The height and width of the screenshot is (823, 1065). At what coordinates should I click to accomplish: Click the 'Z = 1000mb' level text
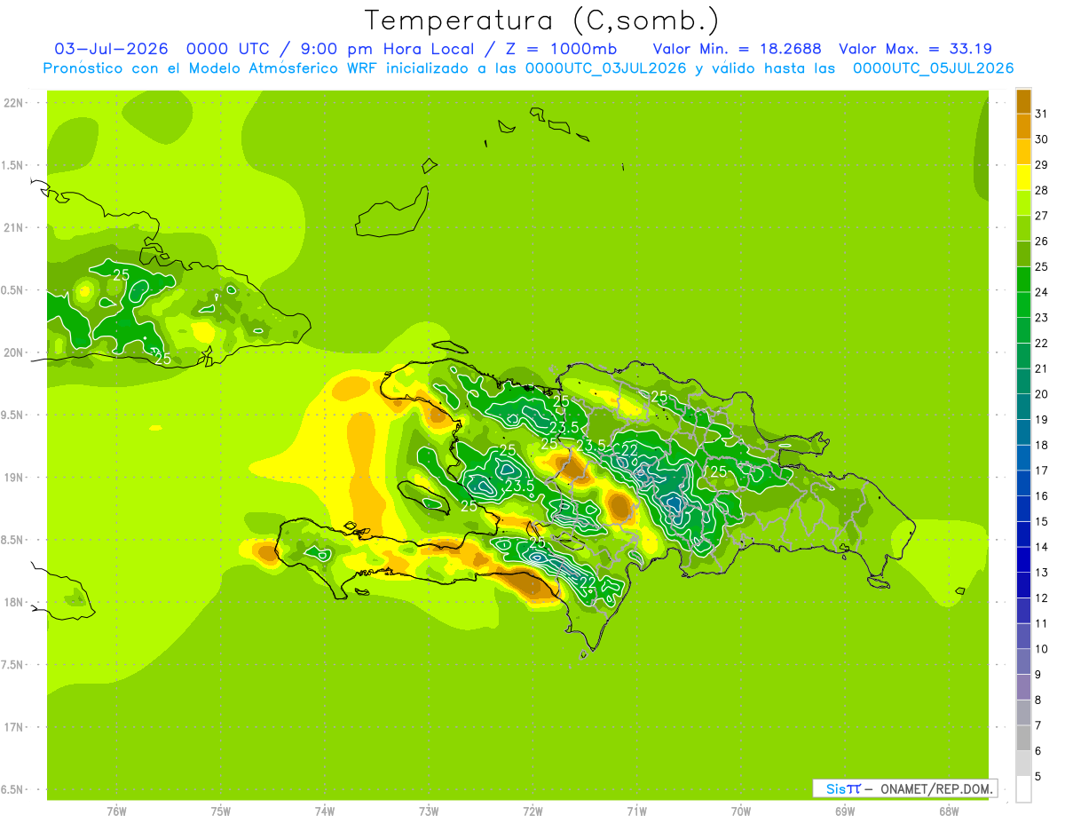(562, 49)
